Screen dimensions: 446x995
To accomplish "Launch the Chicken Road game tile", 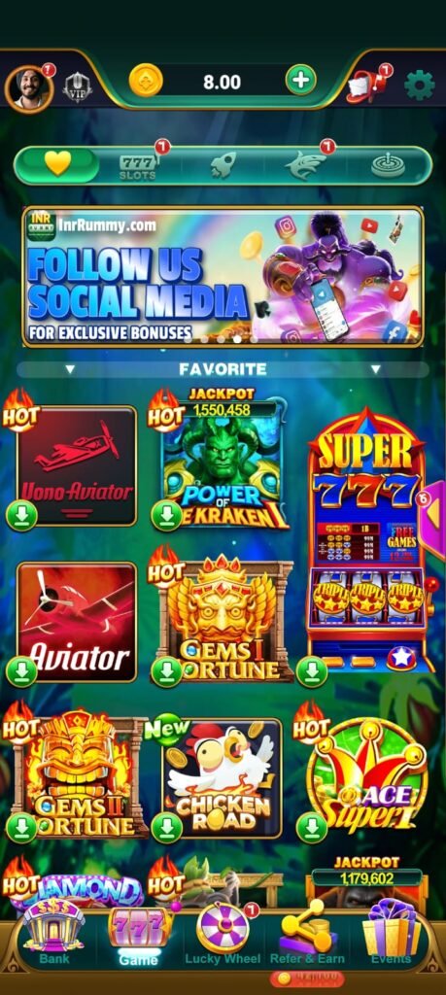I will tap(221, 778).
